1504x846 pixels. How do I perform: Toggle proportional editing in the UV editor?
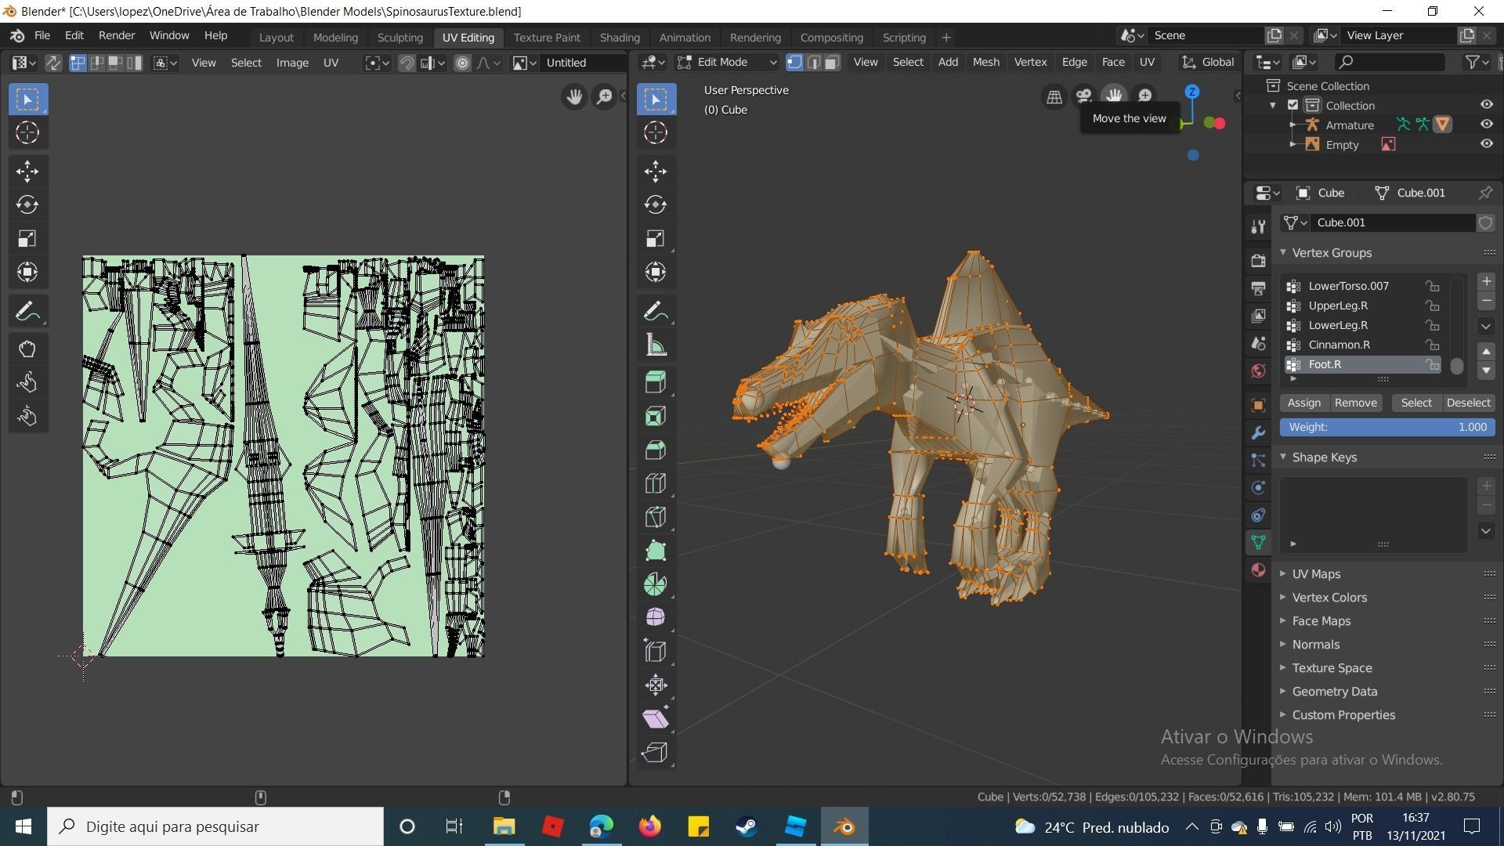(463, 63)
